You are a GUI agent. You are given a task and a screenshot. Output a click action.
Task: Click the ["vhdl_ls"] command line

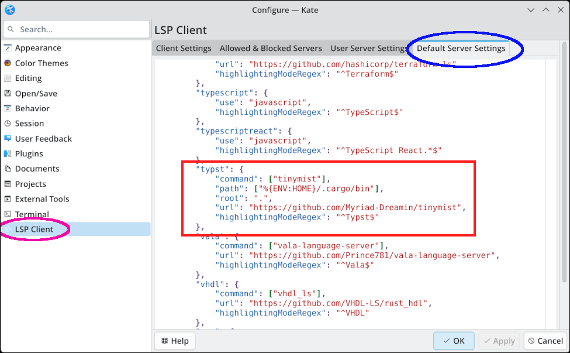coord(270,294)
